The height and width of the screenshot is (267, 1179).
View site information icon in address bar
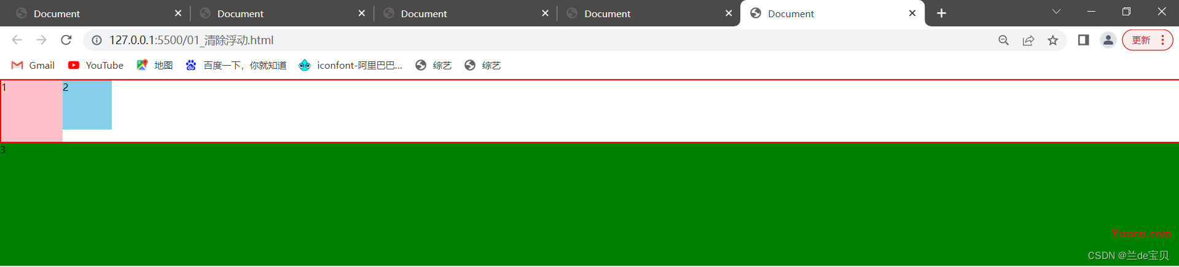pyautogui.click(x=96, y=40)
